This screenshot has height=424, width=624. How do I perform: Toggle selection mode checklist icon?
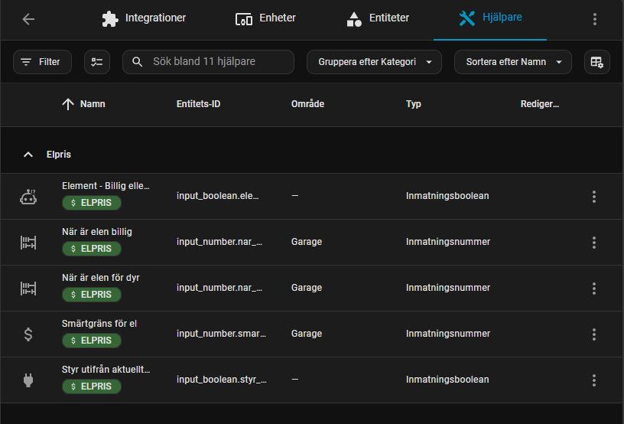97,62
